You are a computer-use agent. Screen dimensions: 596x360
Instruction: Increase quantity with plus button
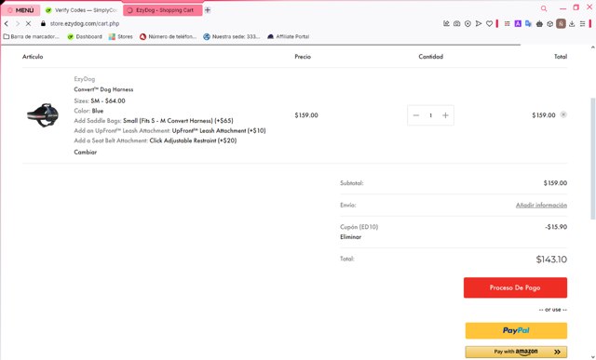(445, 115)
